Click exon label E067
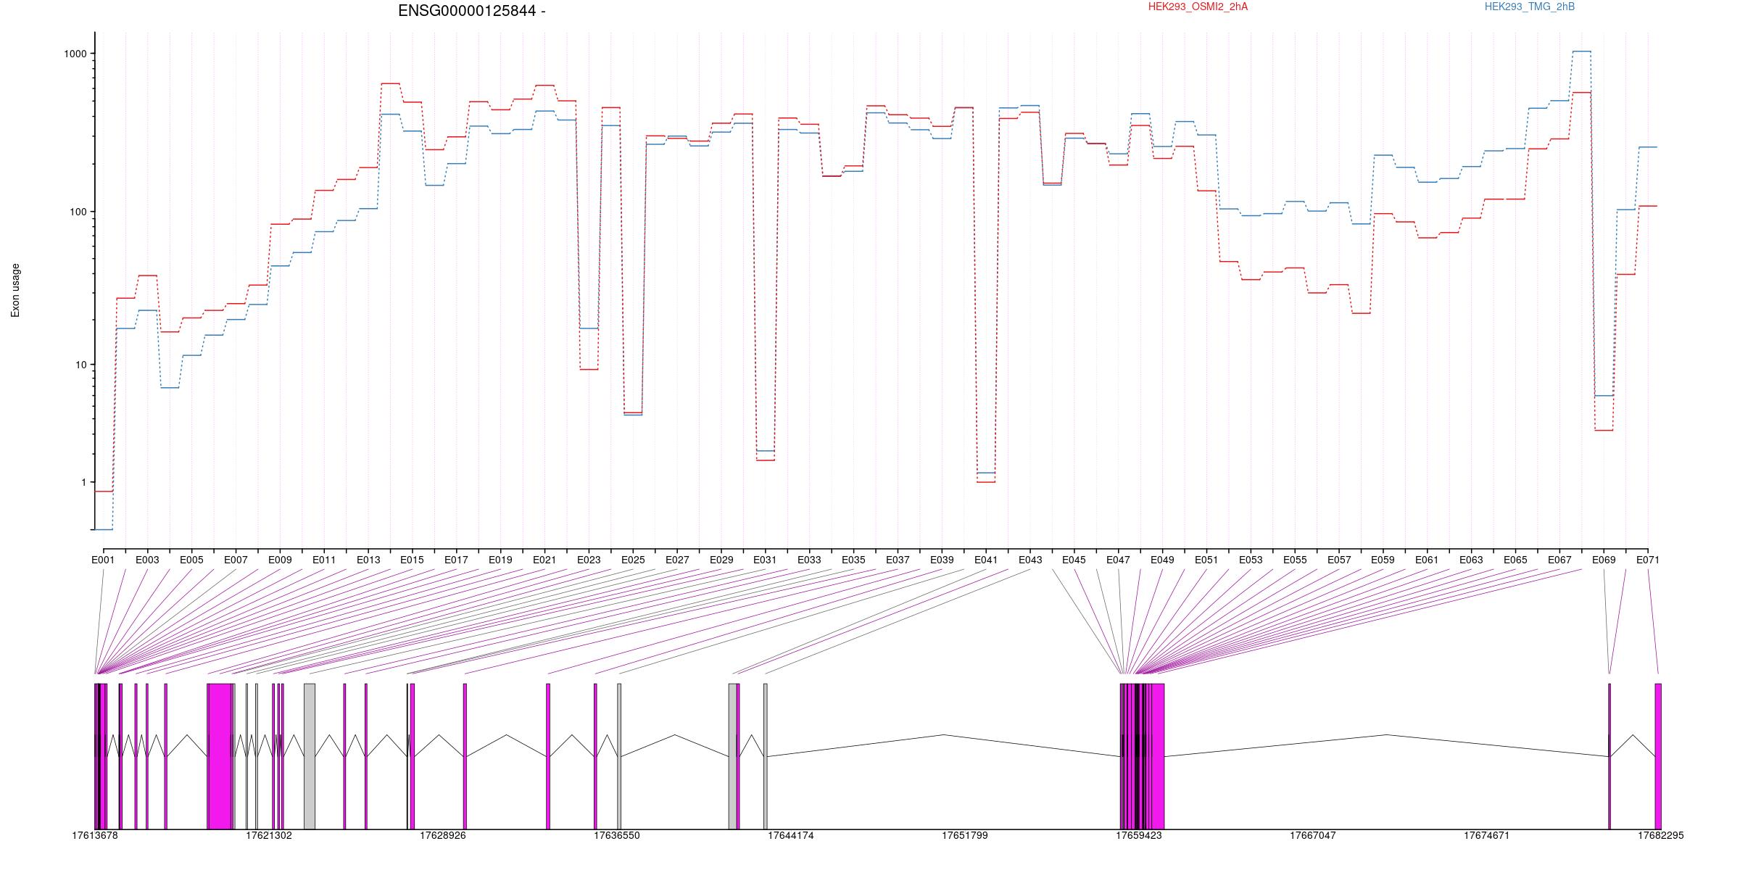 pos(1559,560)
